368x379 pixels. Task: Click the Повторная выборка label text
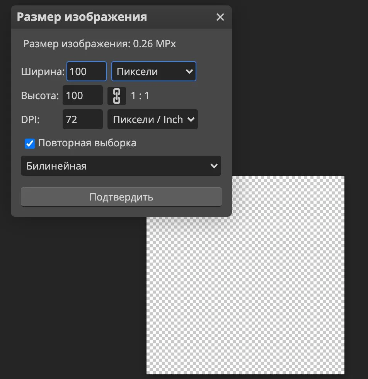point(87,143)
